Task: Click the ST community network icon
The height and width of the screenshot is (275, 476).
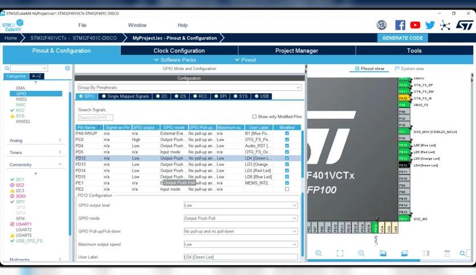Action: tap(445, 25)
